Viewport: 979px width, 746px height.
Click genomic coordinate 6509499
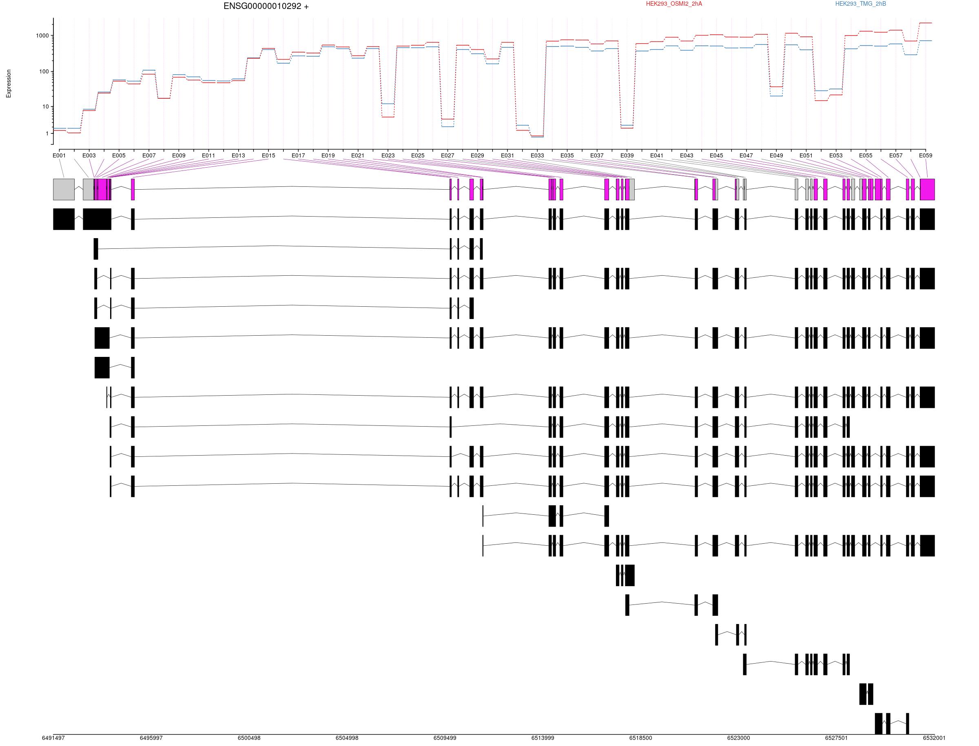445,738
